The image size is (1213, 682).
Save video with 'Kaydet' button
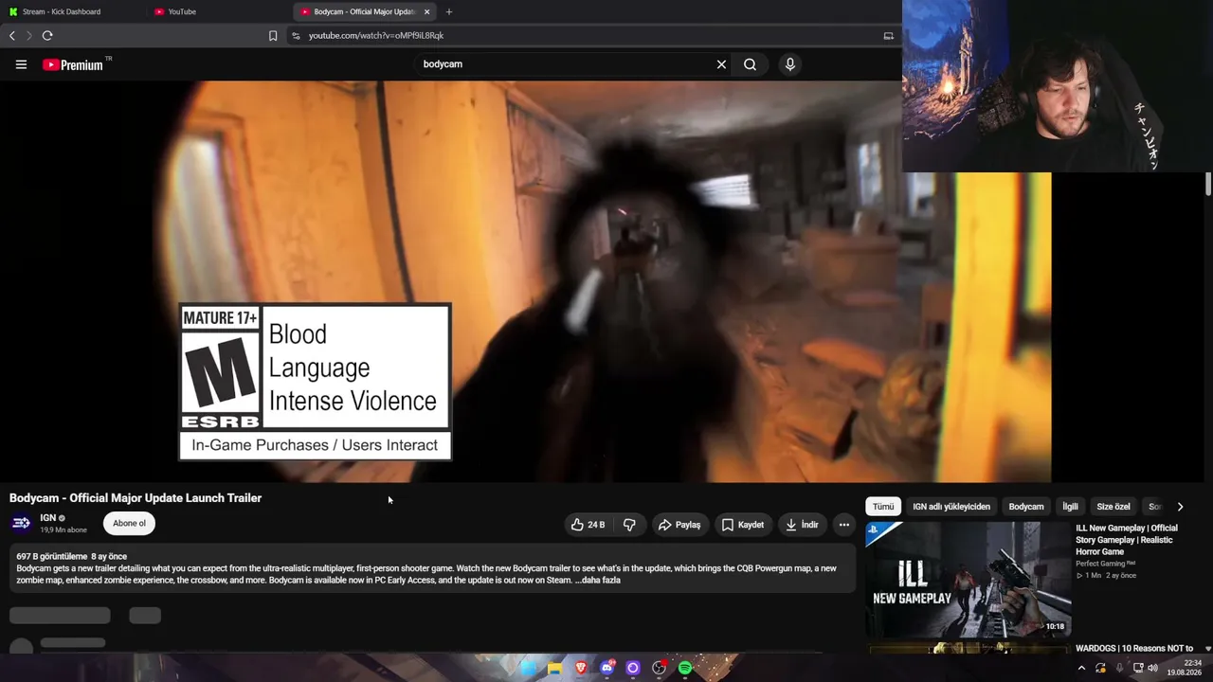click(x=743, y=525)
